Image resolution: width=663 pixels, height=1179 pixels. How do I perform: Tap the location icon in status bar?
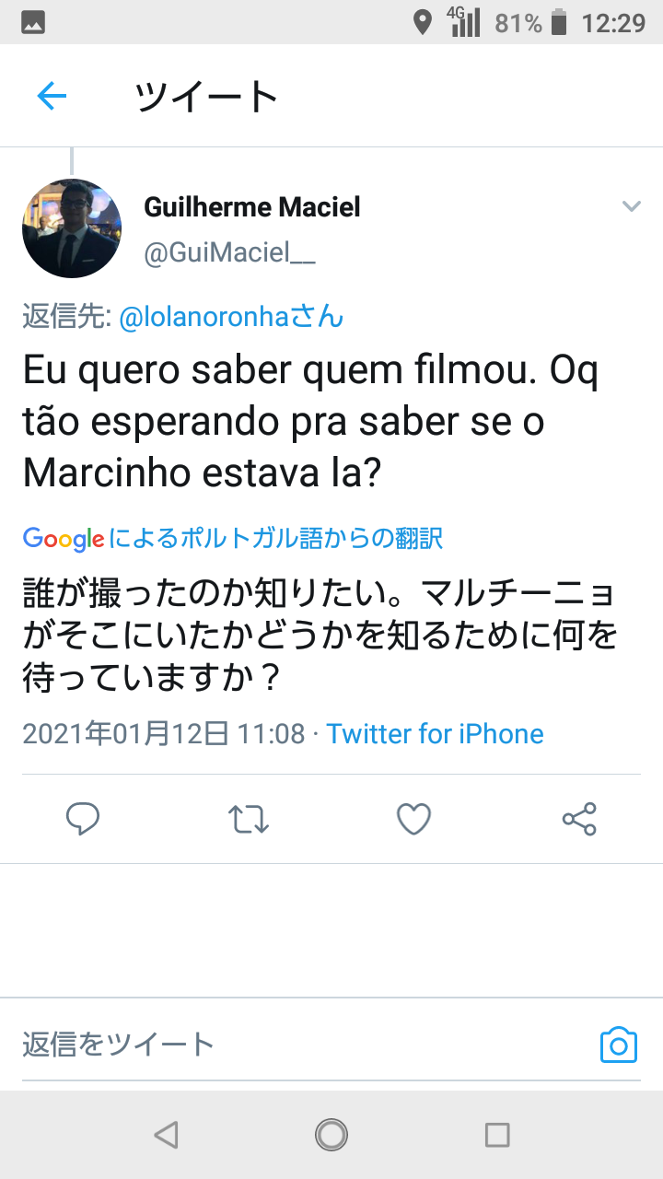click(x=423, y=22)
